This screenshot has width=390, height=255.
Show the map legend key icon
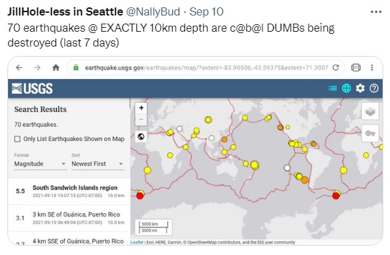click(x=370, y=134)
